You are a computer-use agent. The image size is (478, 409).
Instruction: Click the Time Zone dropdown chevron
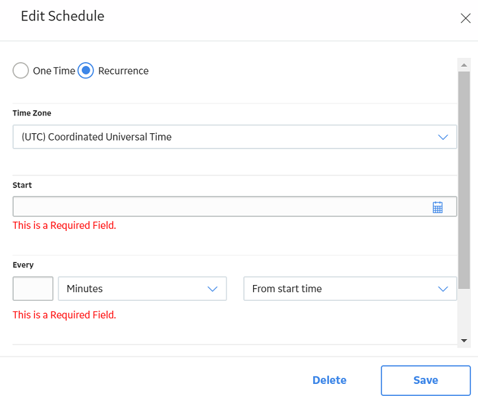[x=442, y=137]
